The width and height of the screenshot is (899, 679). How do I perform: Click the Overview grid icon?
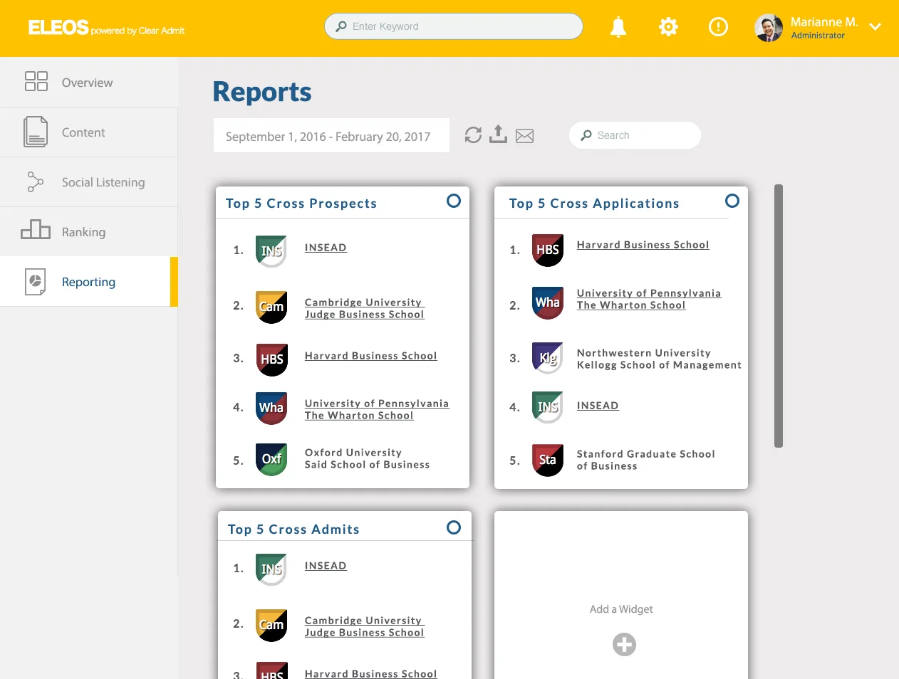pos(36,81)
